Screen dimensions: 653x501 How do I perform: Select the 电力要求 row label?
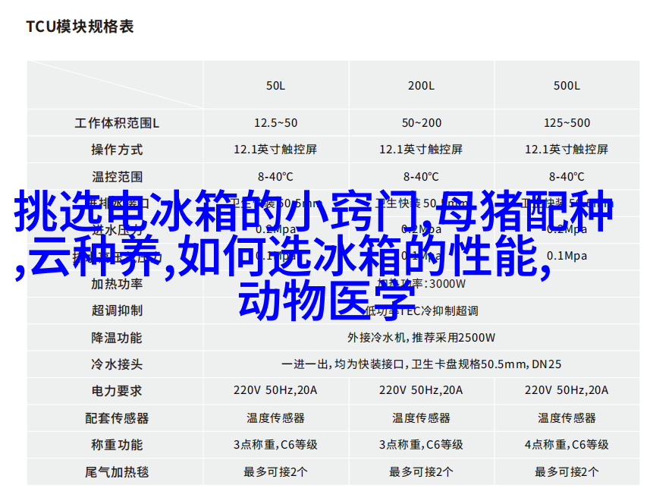117,391
